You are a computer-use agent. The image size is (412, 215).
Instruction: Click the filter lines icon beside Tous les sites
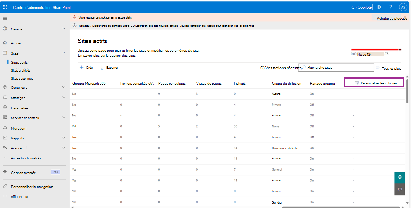(x=378, y=68)
